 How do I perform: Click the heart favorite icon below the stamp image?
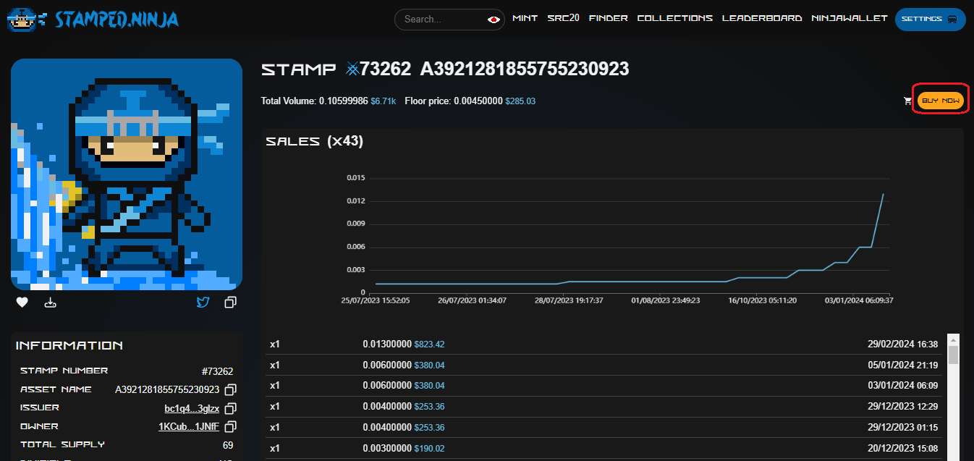pos(22,303)
